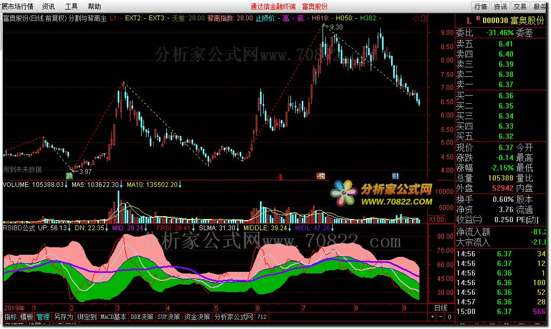Click the 资讯 button at top right
The height and width of the screenshot is (329, 551).
pyautogui.click(x=500, y=6)
